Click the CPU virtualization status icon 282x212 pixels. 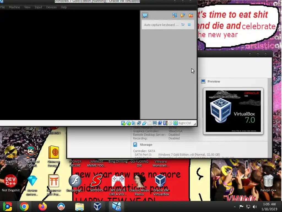[165, 123]
